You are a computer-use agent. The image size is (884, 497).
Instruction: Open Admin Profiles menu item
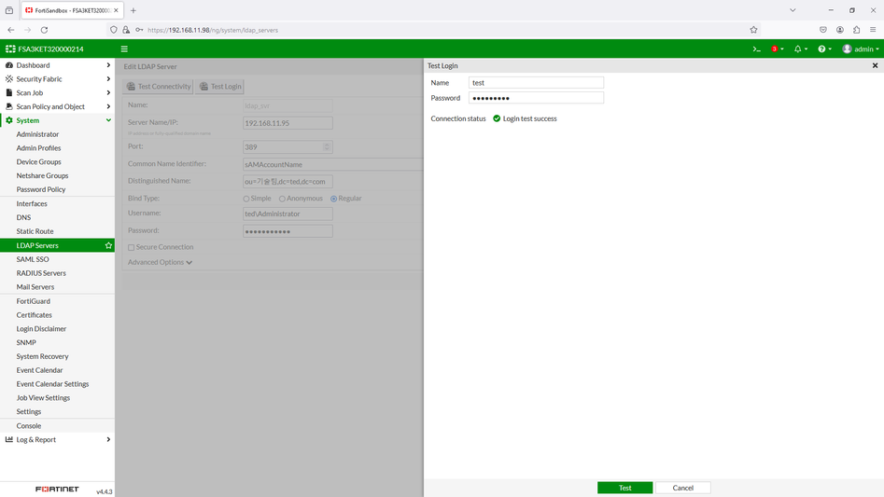click(38, 148)
